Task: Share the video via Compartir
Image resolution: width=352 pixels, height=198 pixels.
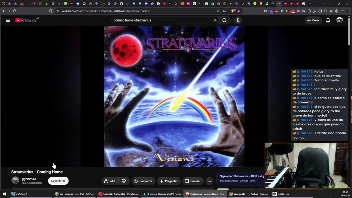Action: tap(143, 181)
